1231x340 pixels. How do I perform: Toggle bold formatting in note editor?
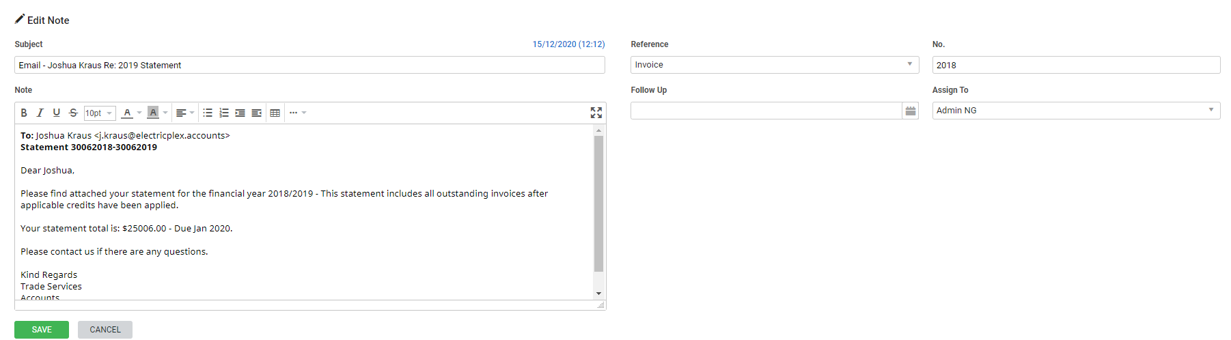[24, 113]
